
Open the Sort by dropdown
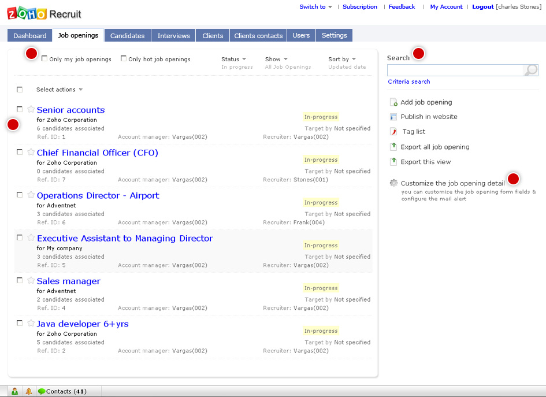(x=342, y=59)
